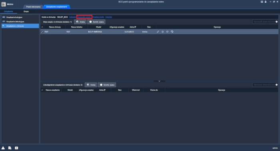Open the Menu logo icon

click(x=4, y=4)
